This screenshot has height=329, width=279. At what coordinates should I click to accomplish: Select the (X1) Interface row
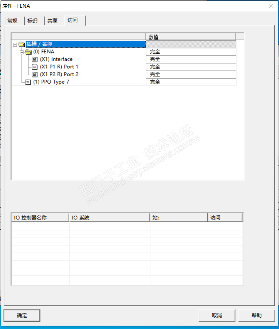tap(56, 59)
